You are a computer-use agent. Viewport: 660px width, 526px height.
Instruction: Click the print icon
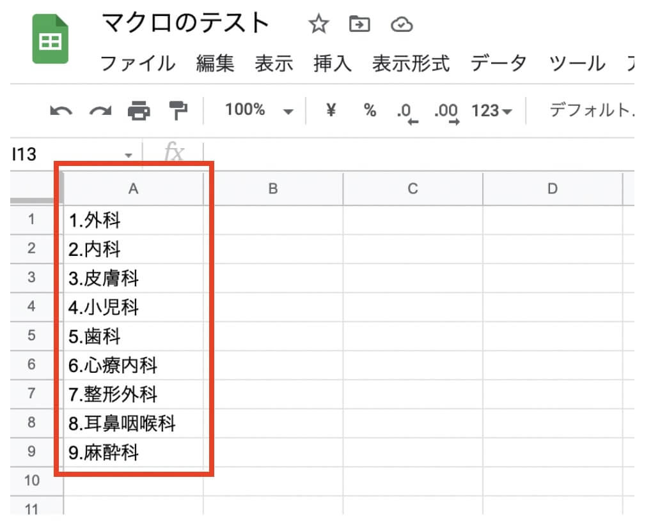pyautogui.click(x=139, y=110)
